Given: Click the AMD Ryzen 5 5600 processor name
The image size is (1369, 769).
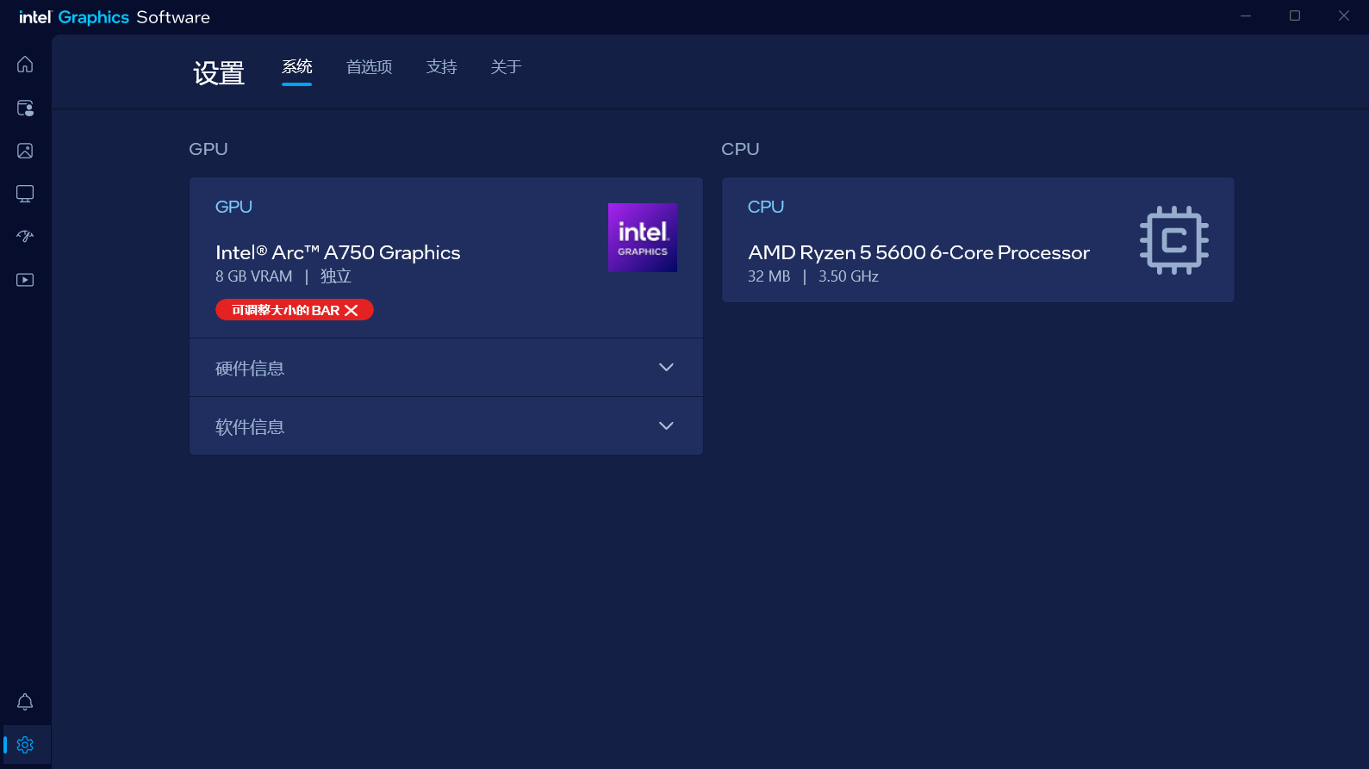Looking at the screenshot, I should (918, 252).
